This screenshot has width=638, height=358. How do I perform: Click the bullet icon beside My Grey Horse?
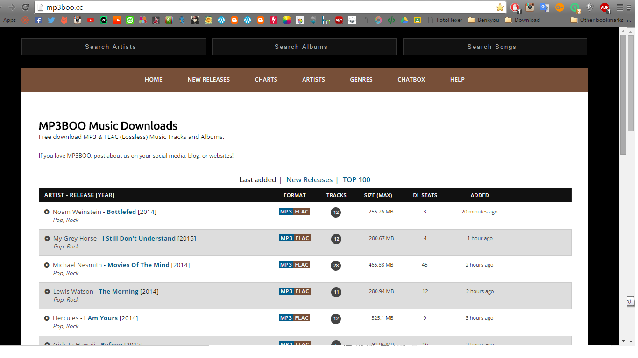coord(47,239)
